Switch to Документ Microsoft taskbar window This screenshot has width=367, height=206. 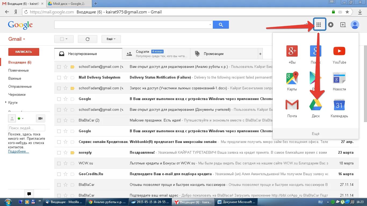pos(236,202)
